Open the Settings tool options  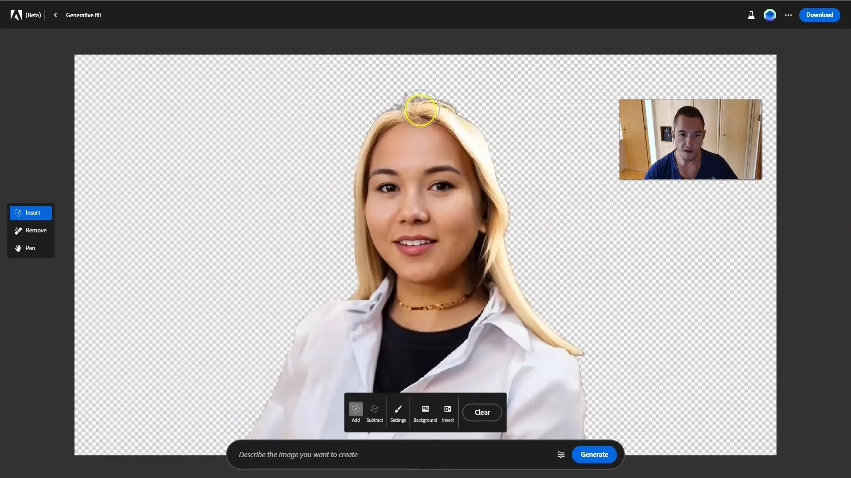398,412
